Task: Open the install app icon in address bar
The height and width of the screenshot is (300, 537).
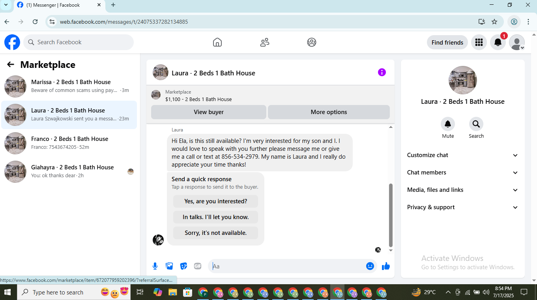Action: 481,22
